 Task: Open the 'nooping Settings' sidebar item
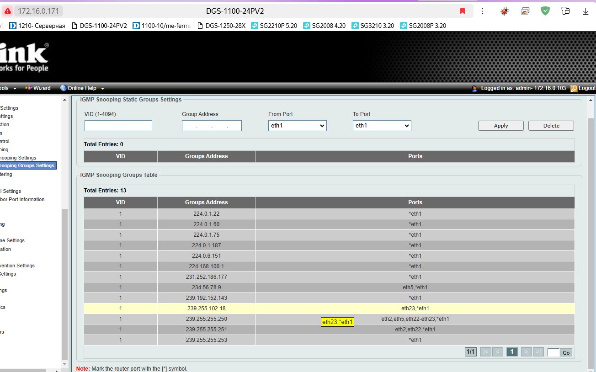18,158
